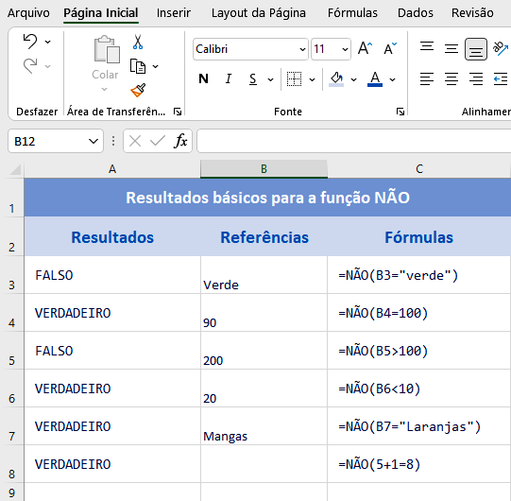The height and width of the screenshot is (501, 511).
Task: Click the Insert Function fx icon
Action: click(180, 141)
